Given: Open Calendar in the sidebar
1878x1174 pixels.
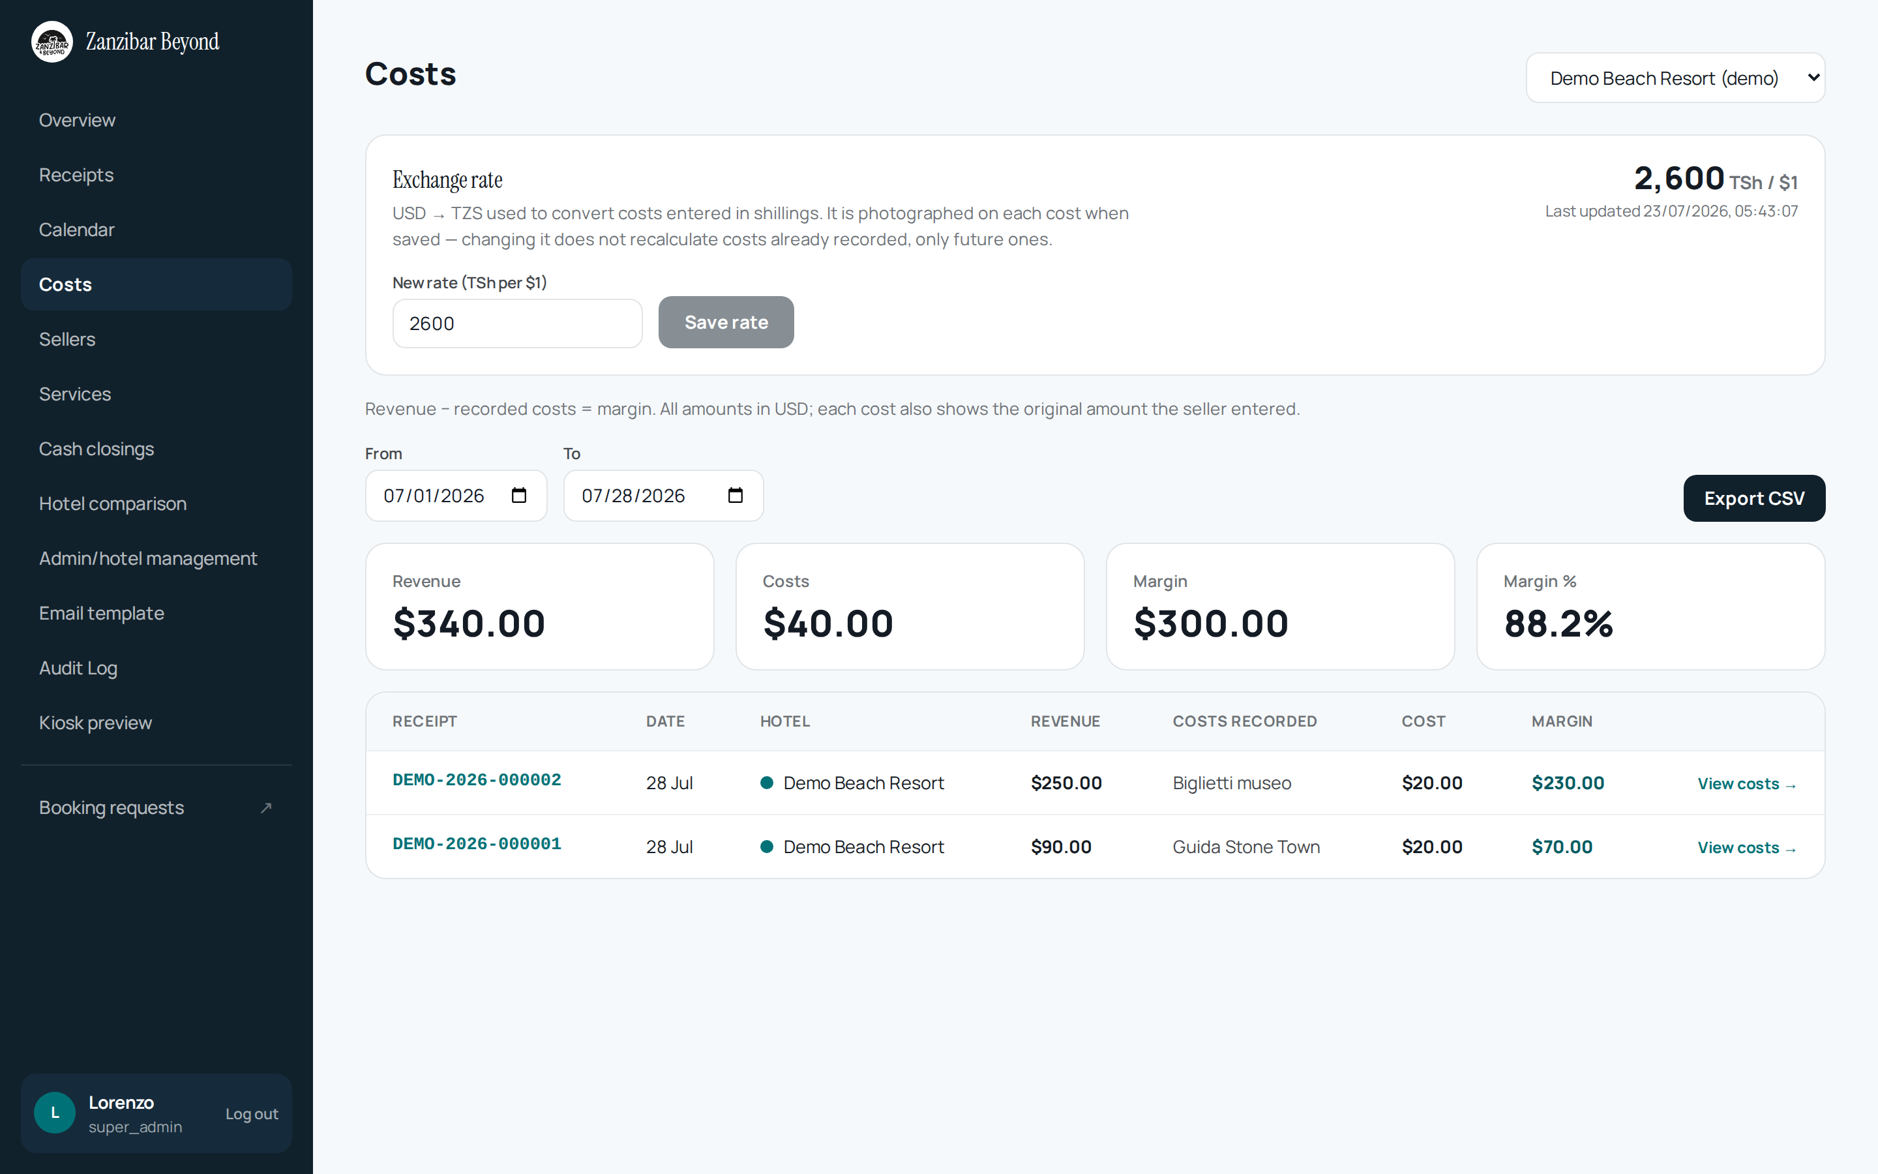Looking at the screenshot, I should 156,230.
